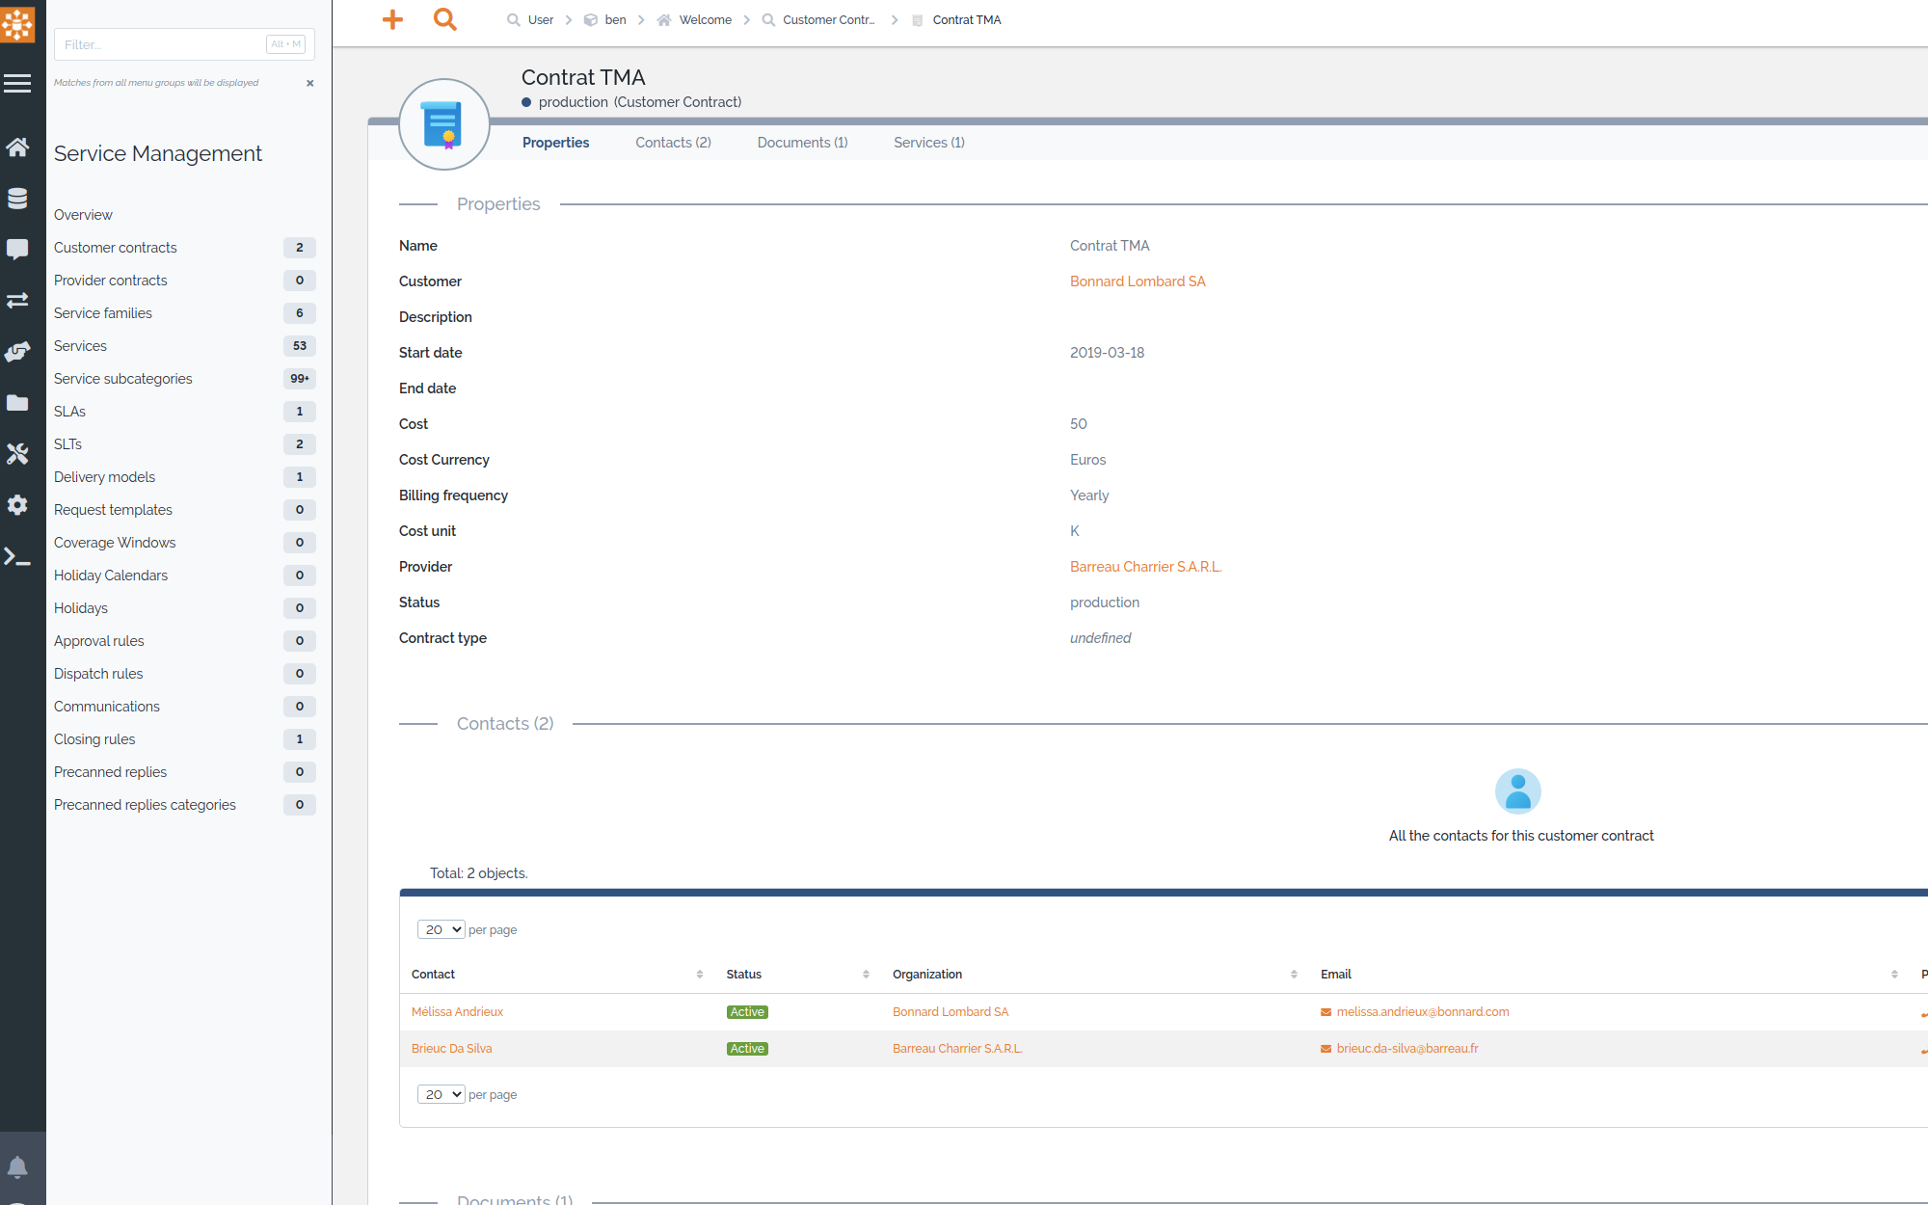Select the chat bubble sidebar icon
The height and width of the screenshot is (1205, 1928).
[19, 249]
